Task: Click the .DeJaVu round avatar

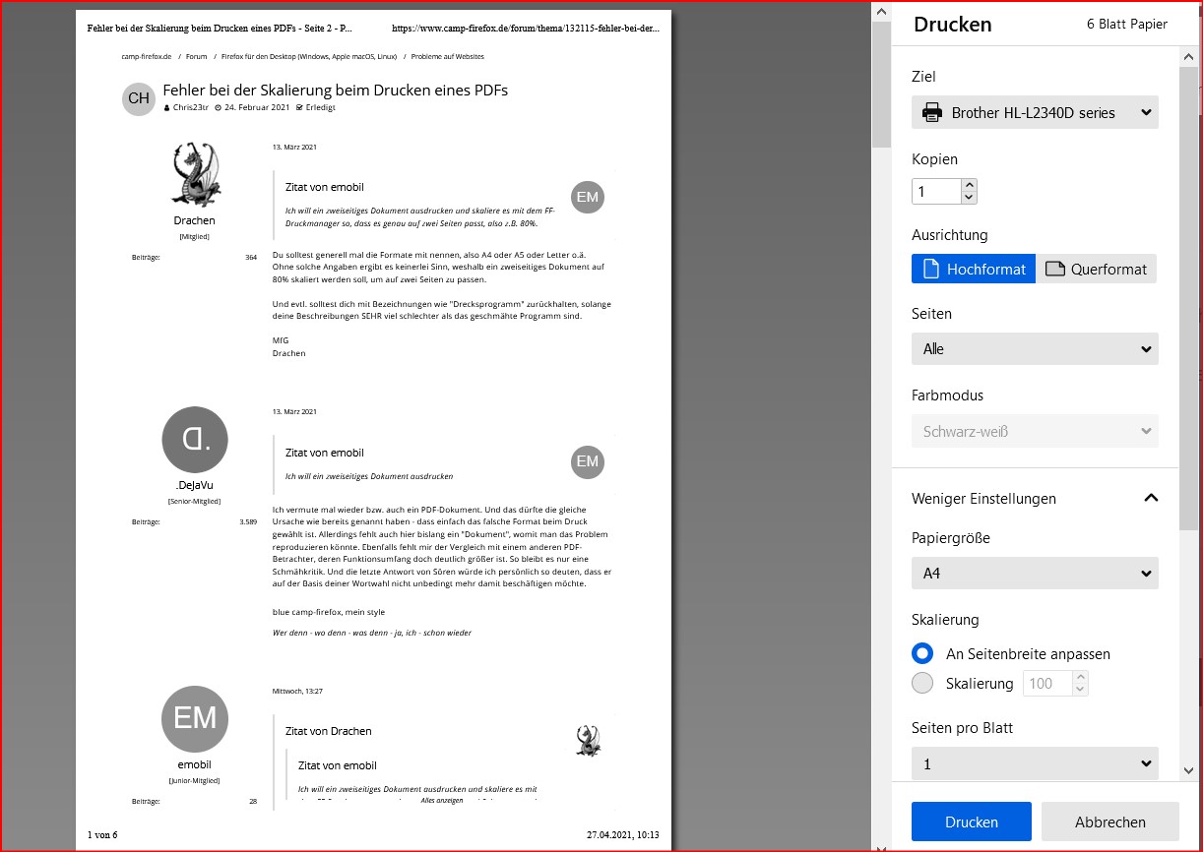Action: click(x=195, y=439)
